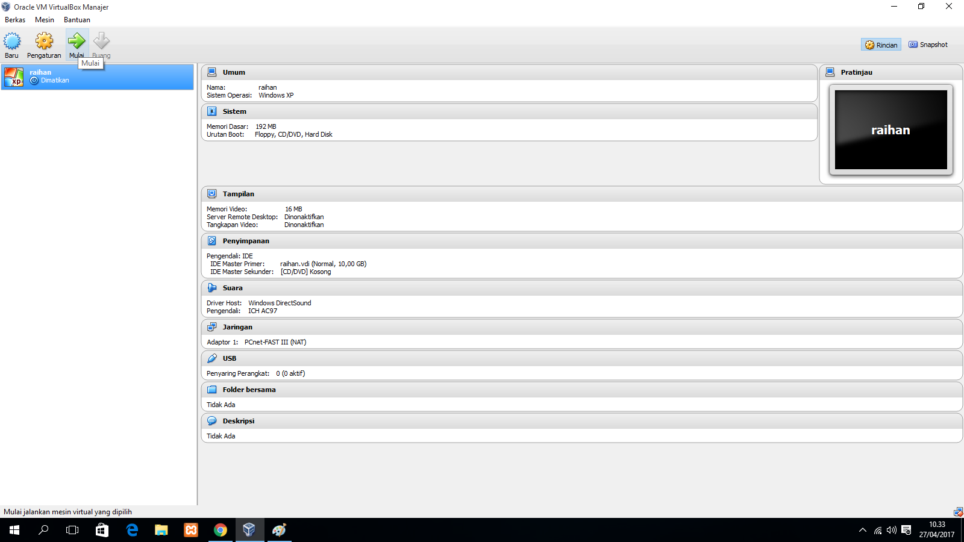Open taskbar search magnifier

click(x=43, y=530)
